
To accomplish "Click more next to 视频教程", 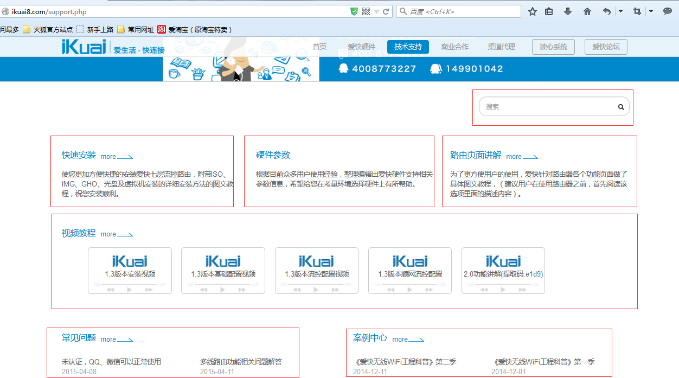I will tap(117, 234).
